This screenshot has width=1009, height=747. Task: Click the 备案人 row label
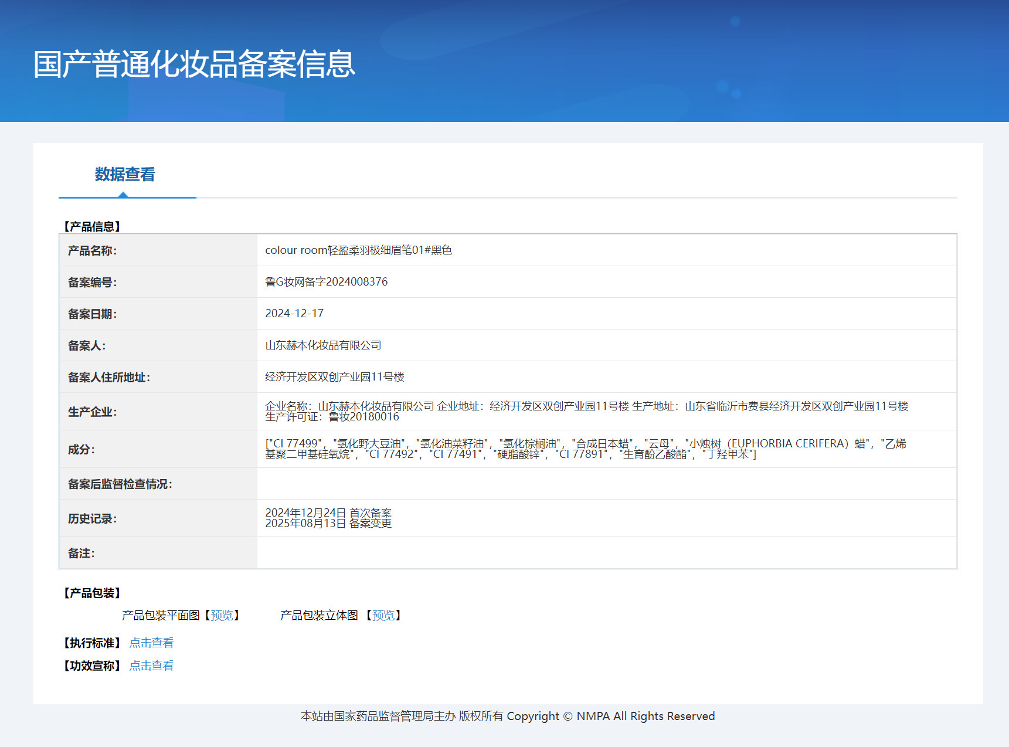click(x=87, y=346)
